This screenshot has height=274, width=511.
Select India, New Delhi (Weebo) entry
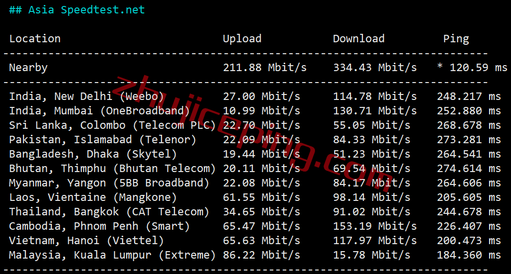pyautogui.click(x=87, y=96)
